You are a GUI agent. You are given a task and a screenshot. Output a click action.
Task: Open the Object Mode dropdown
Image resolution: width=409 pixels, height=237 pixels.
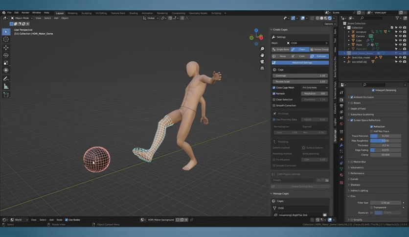click(x=22, y=18)
